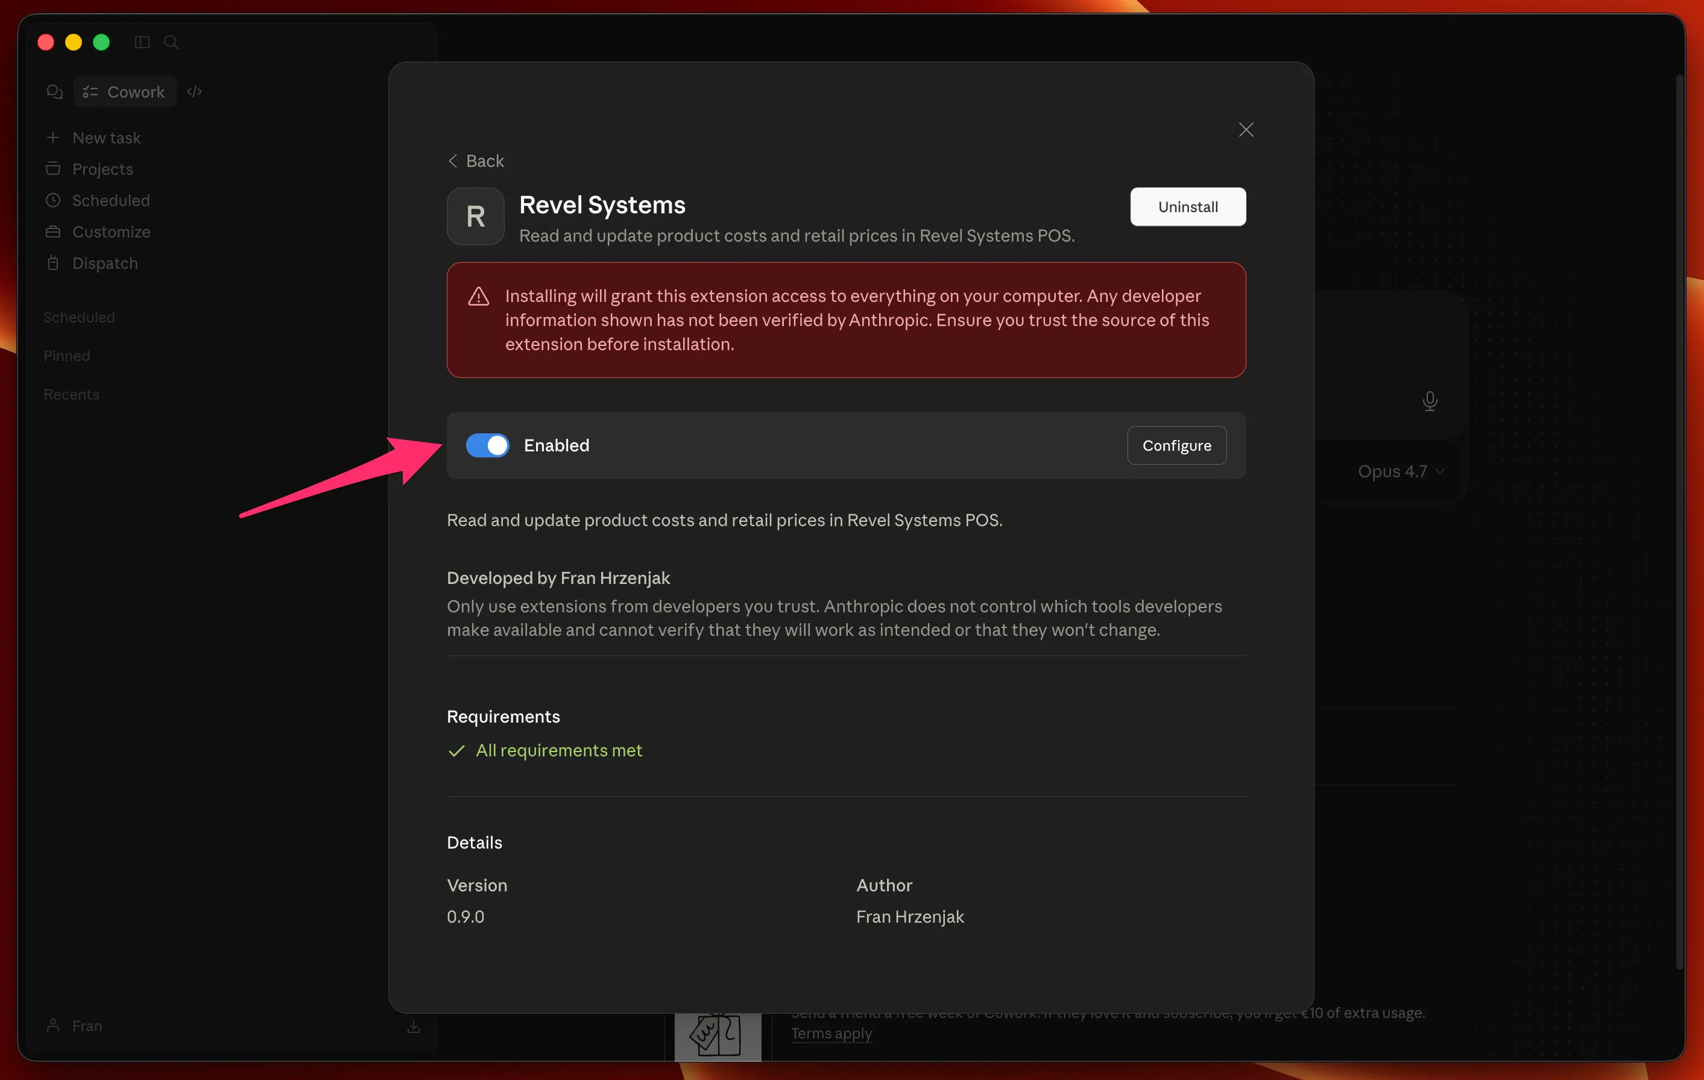Viewport: 1704px width, 1080px height.
Task: Toggle the sidebar panel icon
Action: [x=142, y=42]
